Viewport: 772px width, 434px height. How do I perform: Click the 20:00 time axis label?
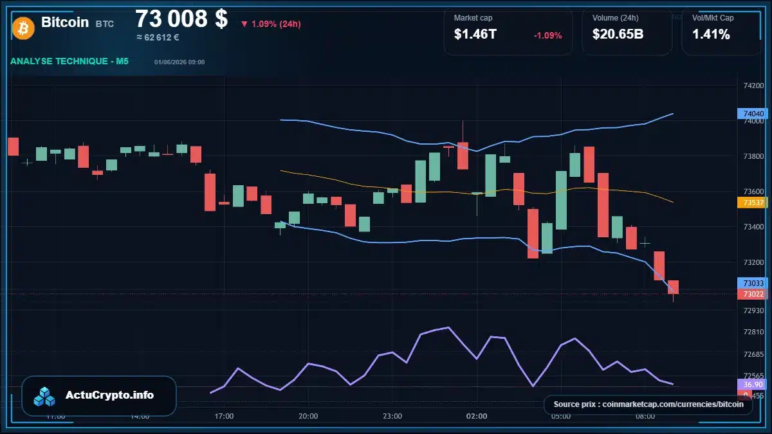point(308,416)
